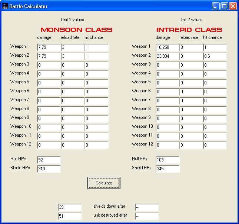Focus Unit 1 Weapon 7 hit chance field
Screen dimensions: 239x224
point(96,101)
